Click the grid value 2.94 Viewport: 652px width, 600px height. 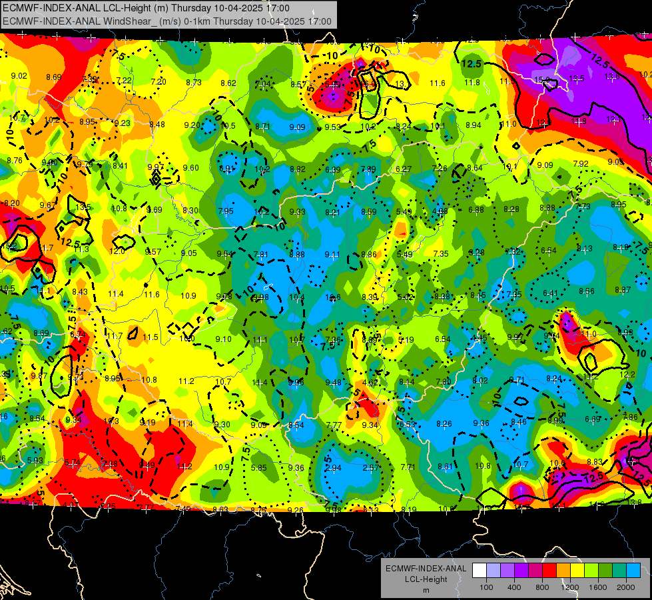tap(333, 468)
